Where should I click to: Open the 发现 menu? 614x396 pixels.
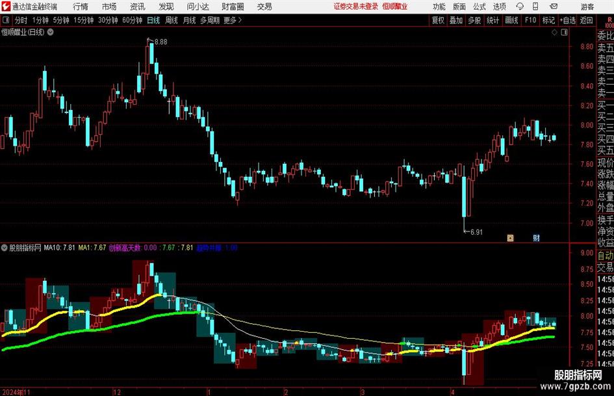click(166, 7)
